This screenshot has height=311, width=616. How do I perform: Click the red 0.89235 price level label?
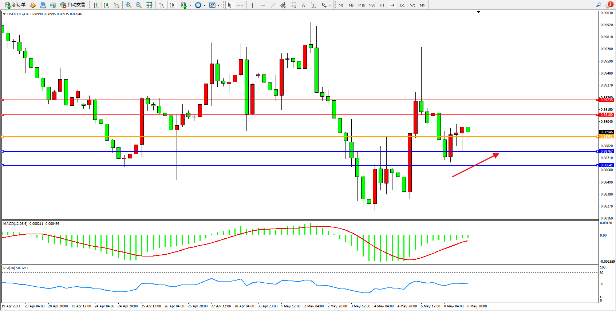(x=607, y=100)
